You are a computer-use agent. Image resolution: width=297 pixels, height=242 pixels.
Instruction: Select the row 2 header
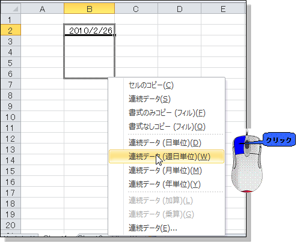click(10, 30)
